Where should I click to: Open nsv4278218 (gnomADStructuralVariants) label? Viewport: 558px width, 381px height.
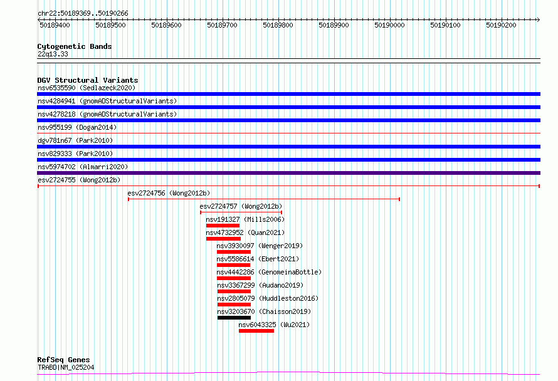[x=107, y=114]
